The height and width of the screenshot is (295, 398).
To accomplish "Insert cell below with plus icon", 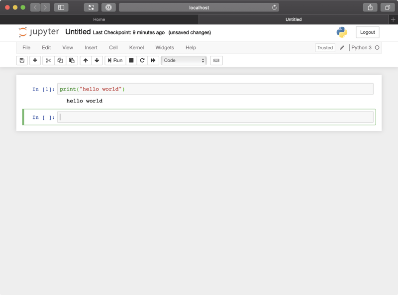I will pos(35,60).
